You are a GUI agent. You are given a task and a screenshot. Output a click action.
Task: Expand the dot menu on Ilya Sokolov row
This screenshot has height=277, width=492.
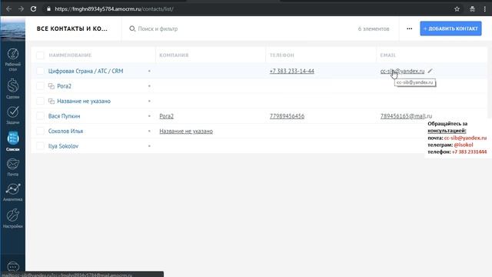[x=149, y=146]
